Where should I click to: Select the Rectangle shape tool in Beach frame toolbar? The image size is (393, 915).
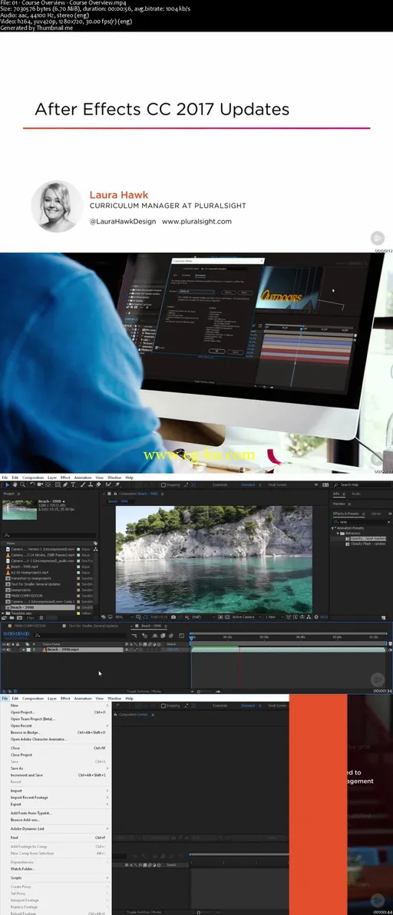point(57,484)
